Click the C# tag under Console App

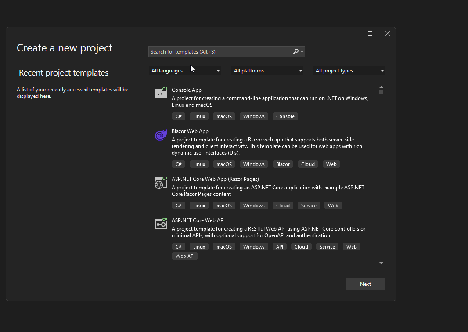178,116
